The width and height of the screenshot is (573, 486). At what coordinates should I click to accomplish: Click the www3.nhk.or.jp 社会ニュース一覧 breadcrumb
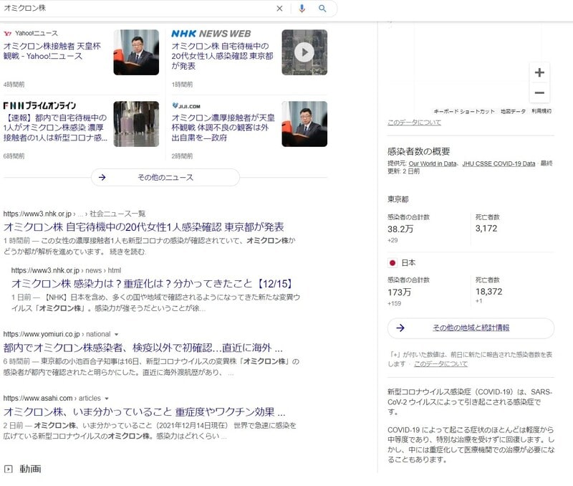[x=74, y=214]
